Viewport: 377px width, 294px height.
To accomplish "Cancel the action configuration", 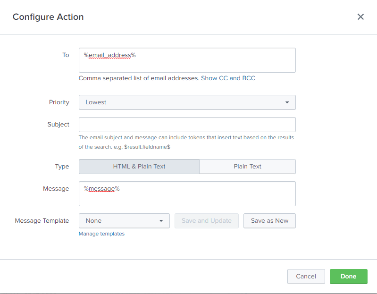I will [x=306, y=277].
